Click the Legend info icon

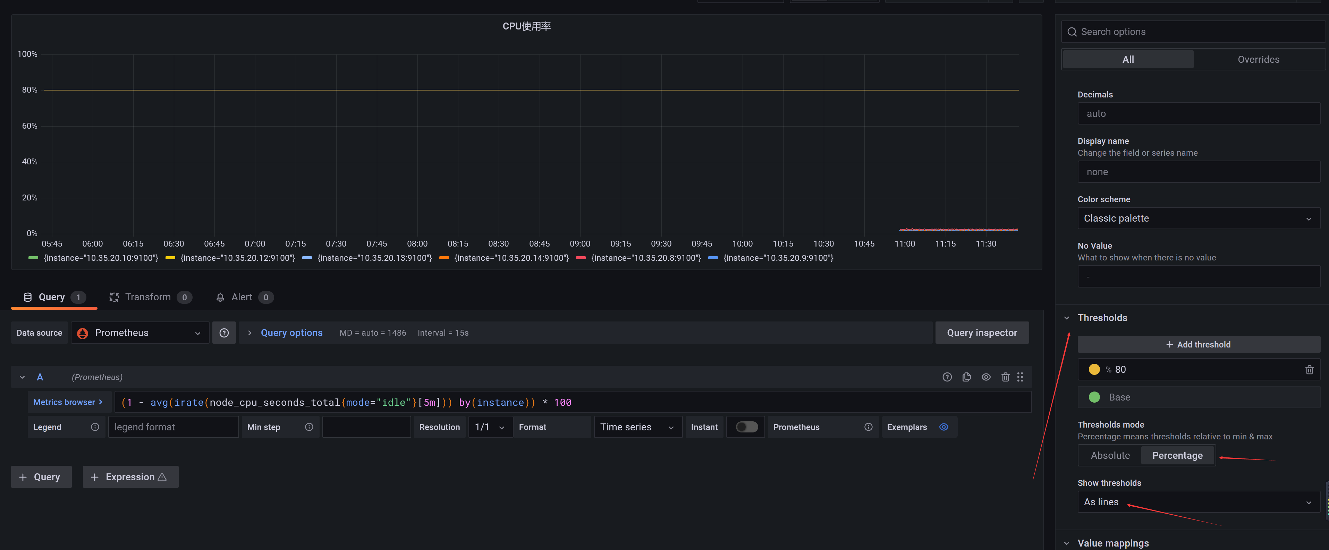point(95,427)
